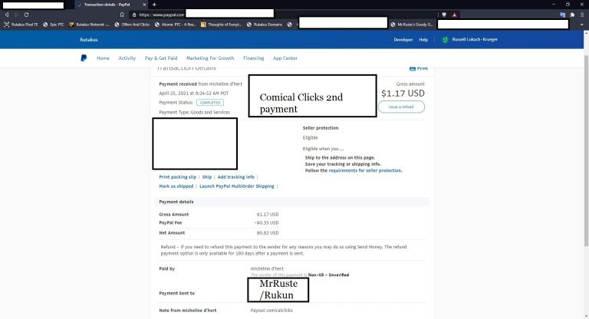Screen dimensions: 589x319
Task: Click the browser back arrow
Action: [6, 15]
